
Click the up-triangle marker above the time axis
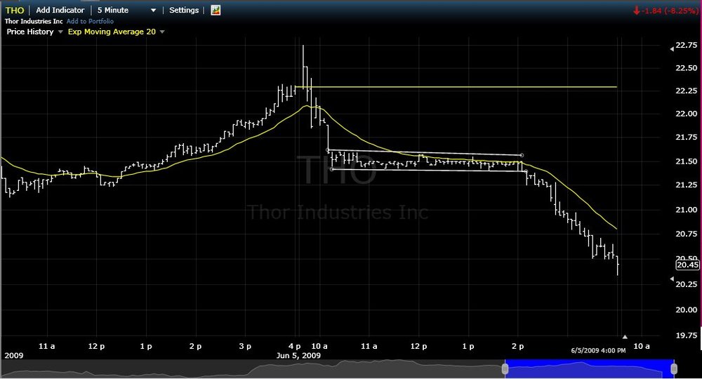[x=625, y=337]
